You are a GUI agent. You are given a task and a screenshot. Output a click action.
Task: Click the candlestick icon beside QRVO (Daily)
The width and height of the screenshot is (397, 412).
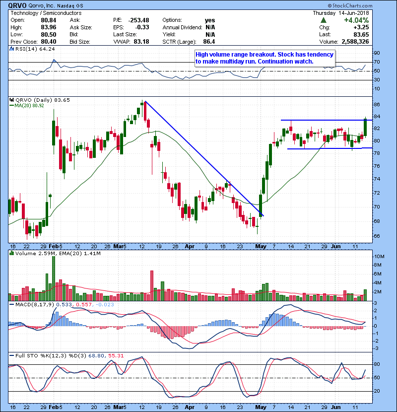(11, 100)
